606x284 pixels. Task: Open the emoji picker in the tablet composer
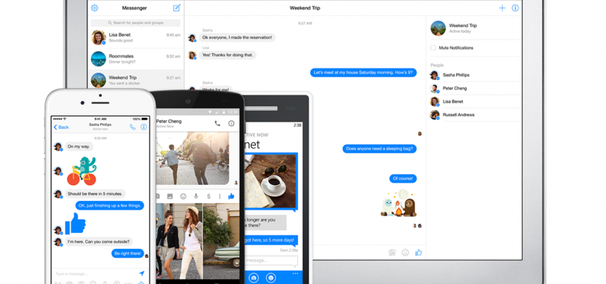[405, 253]
